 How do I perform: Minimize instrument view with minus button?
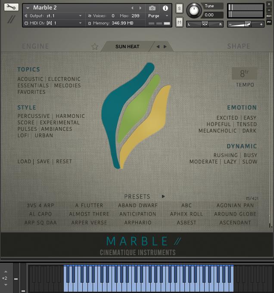point(269,10)
